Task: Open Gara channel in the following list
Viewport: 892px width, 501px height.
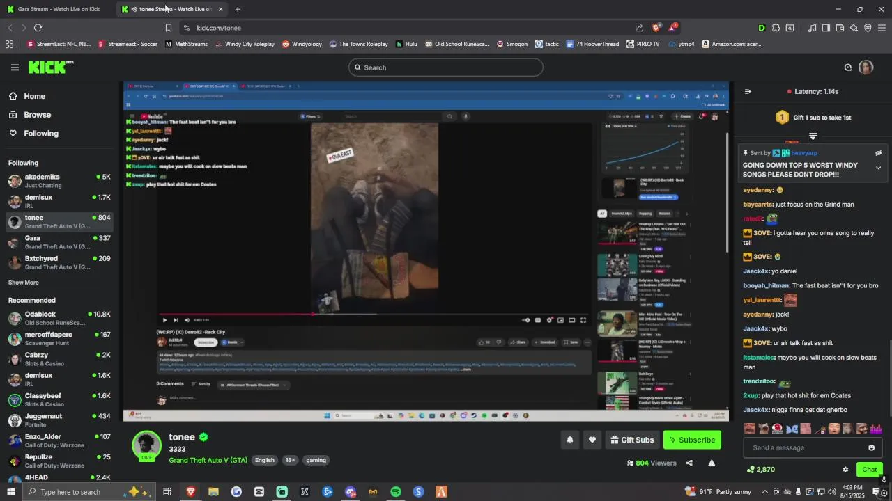Action: point(59,242)
